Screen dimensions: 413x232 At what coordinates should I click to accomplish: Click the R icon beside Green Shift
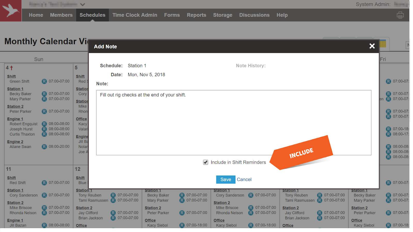pyautogui.click(x=44, y=81)
